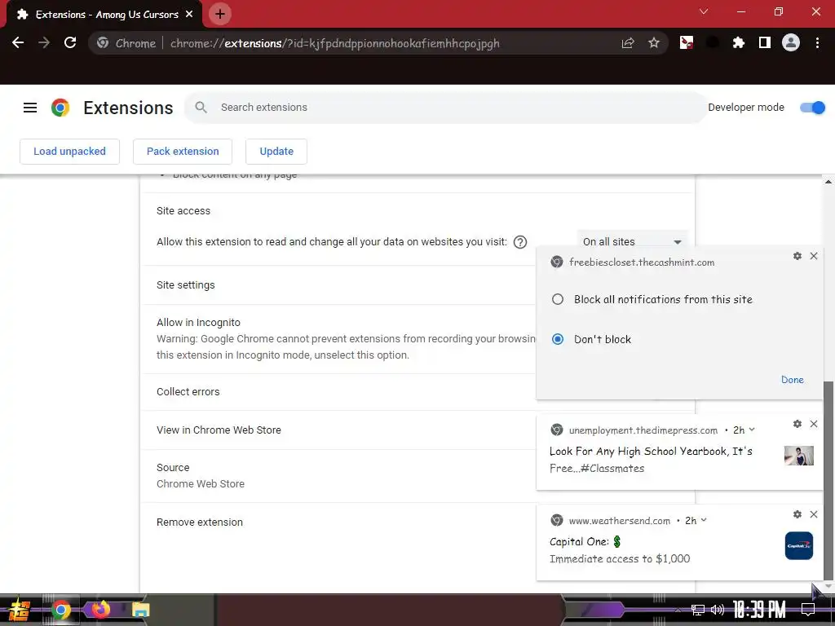
Task: Launch Firefox from the taskbar
Action: pos(100,609)
